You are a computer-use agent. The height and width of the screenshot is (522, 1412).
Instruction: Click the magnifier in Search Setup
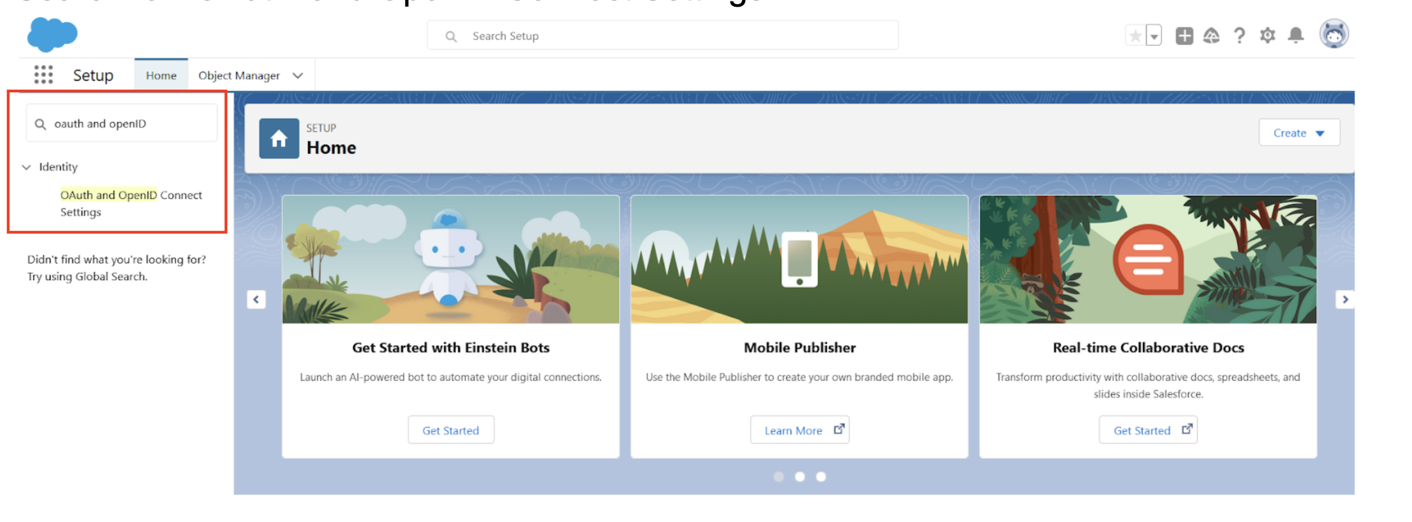(451, 36)
